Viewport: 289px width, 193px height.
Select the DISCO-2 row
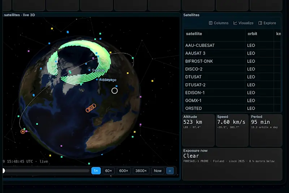pyautogui.click(x=232, y=69)
